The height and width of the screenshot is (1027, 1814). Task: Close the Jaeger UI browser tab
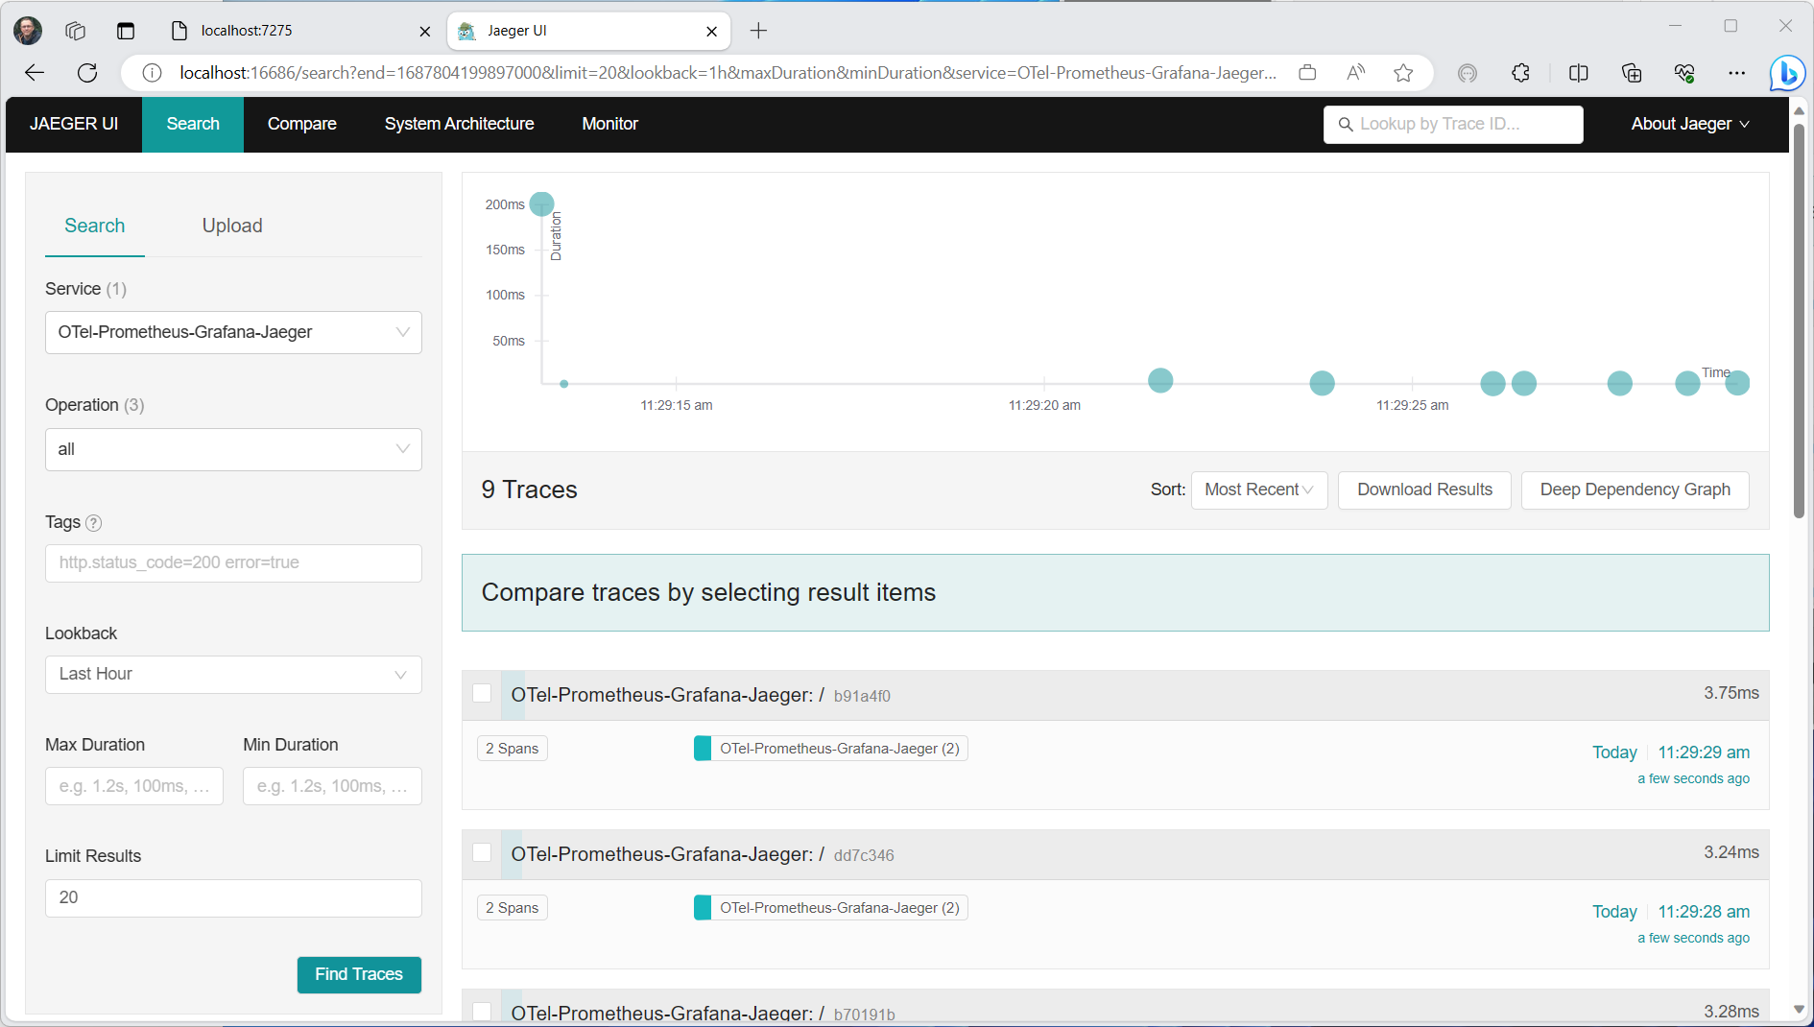(711, 31)
